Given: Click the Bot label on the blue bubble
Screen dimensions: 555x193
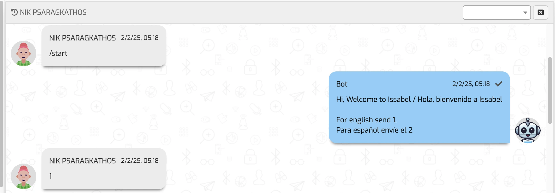Looking at the screenshot, I should point(341,84).
